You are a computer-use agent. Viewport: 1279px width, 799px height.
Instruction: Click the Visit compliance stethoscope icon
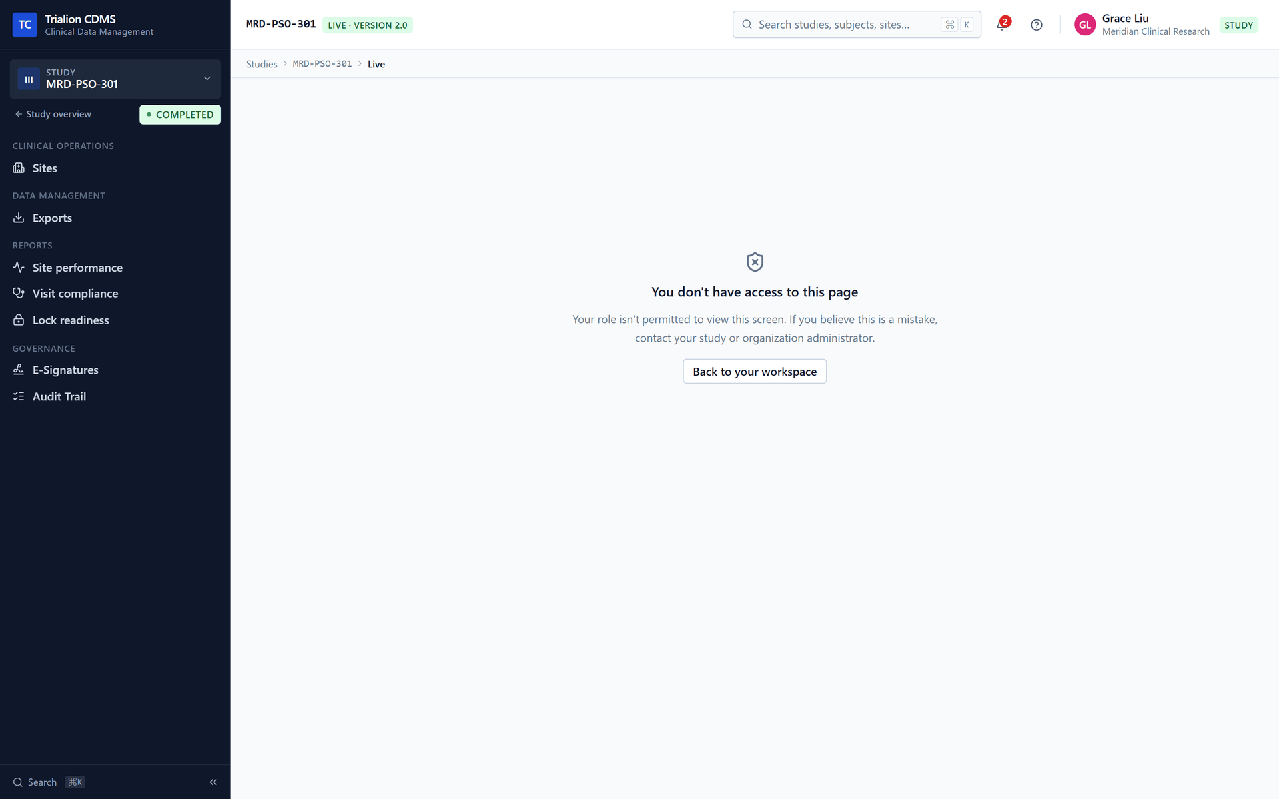tap(19, 293)
